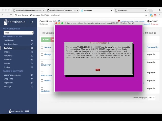
Task: Click the User management people icon
Action: click(32, 75)
